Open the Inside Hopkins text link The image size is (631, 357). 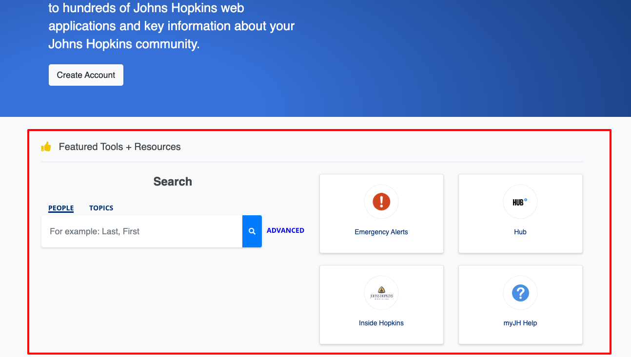coord(381,323)
